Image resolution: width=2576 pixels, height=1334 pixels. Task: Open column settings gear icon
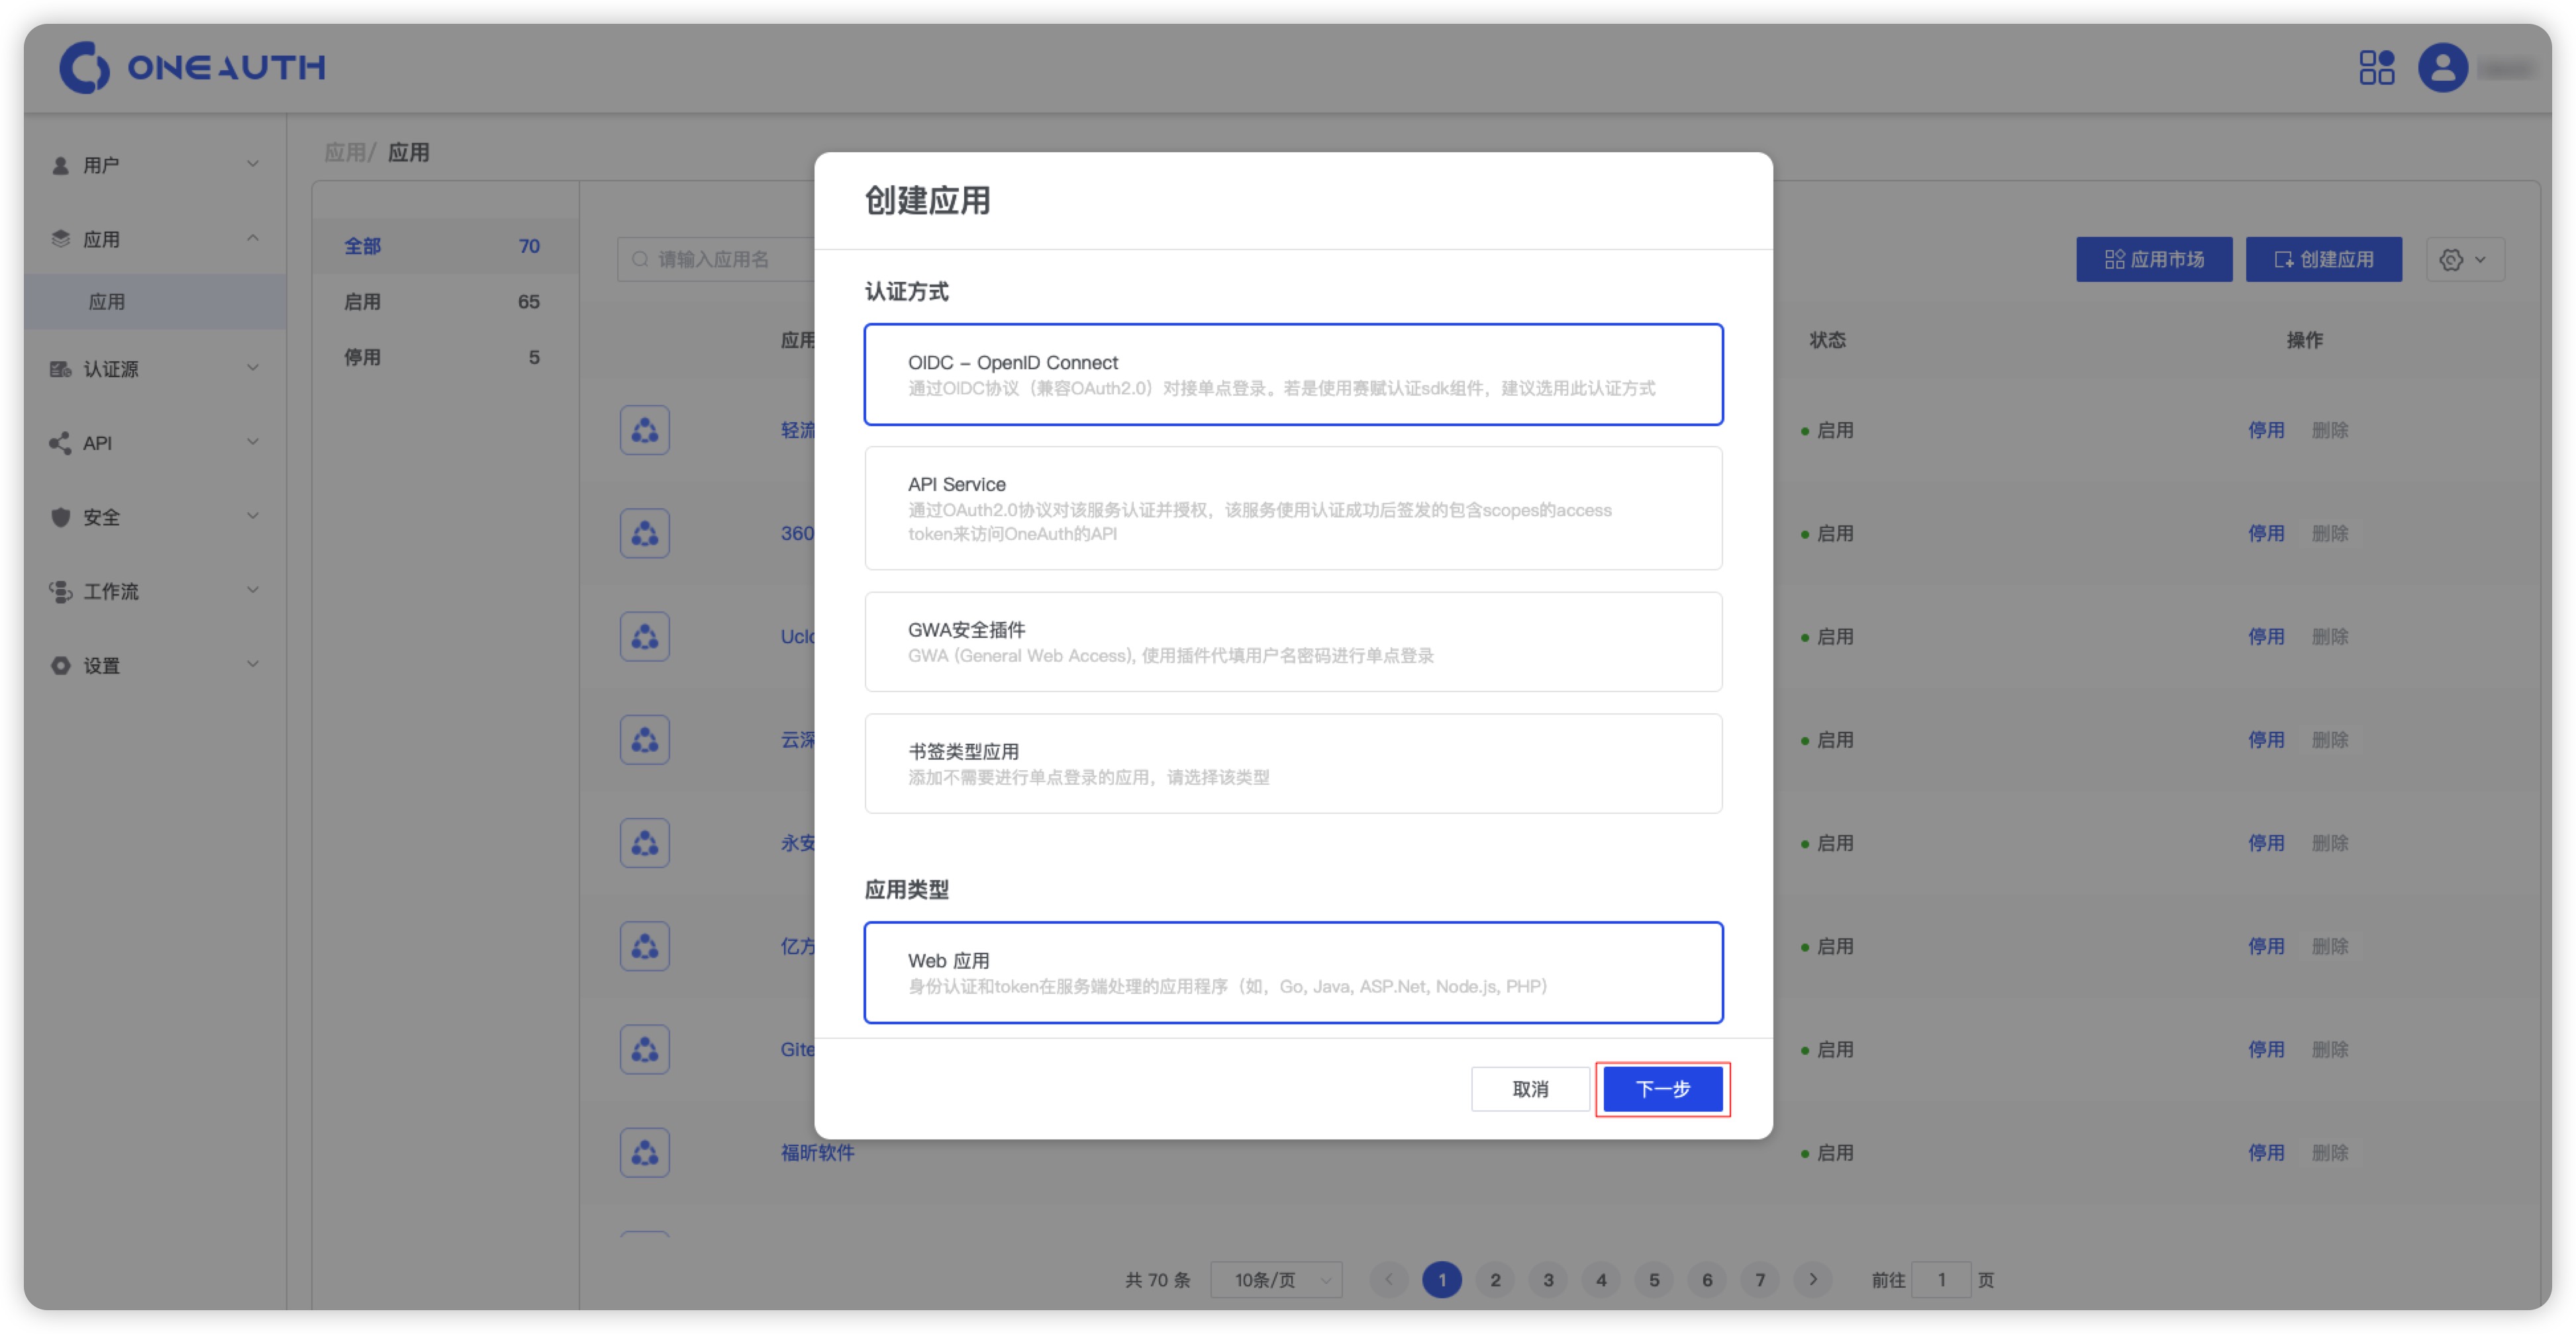(2450, 260)
